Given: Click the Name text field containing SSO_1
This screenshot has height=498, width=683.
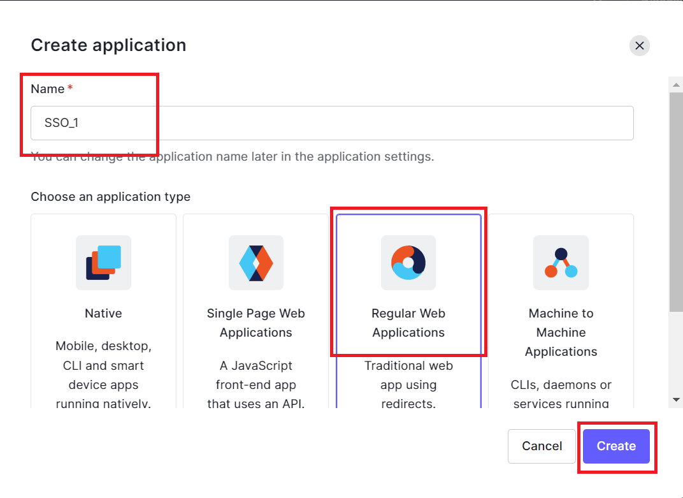Looking at the screenshot, I should (x=332, y=123).
